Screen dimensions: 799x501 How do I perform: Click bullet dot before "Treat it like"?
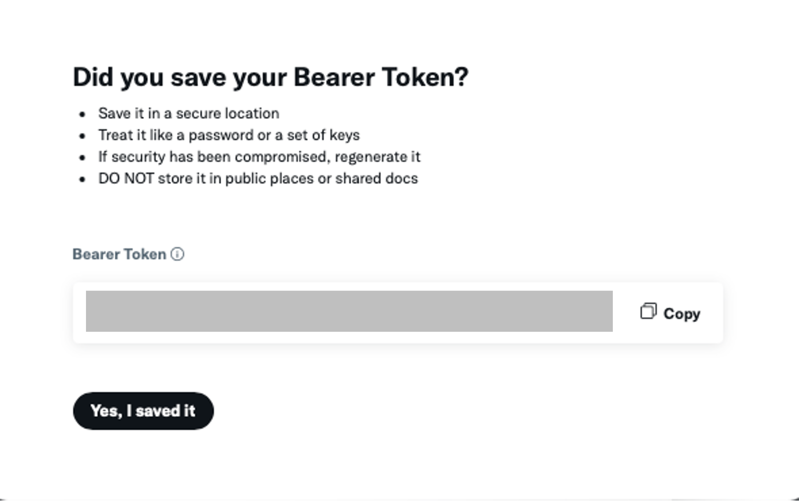[x=82, y=136]
